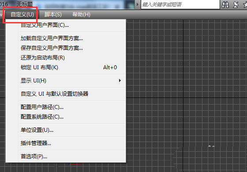Toggle 锁定 UI 布局(K) option

[72, 67]
